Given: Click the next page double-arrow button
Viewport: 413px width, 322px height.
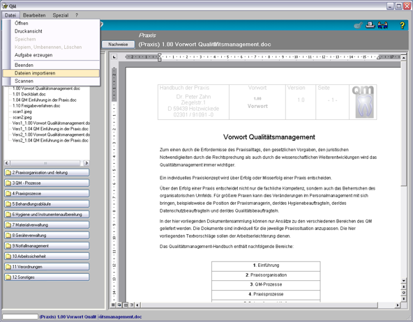Looking at the screenshot, I should 403,298.
